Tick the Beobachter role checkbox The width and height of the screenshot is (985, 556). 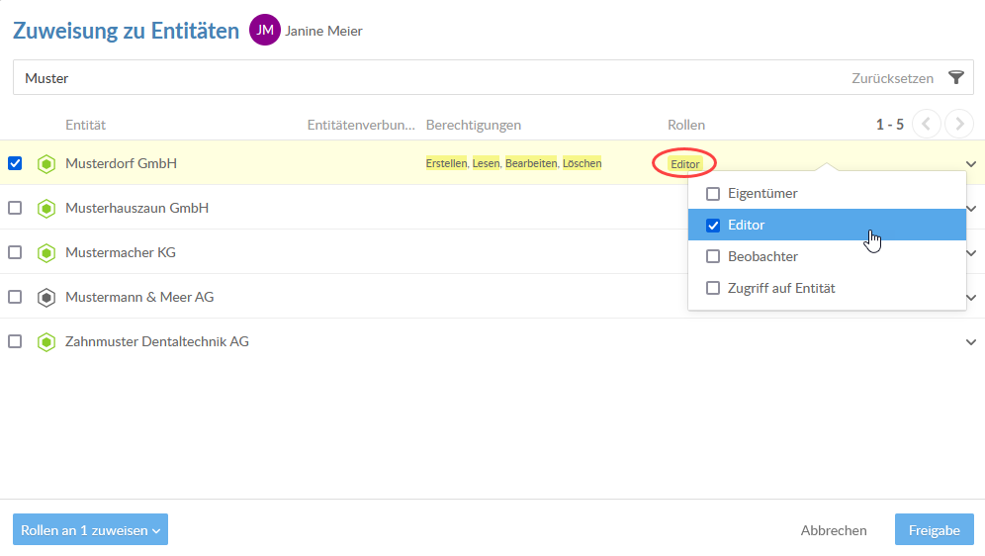(x=713, y=256)
